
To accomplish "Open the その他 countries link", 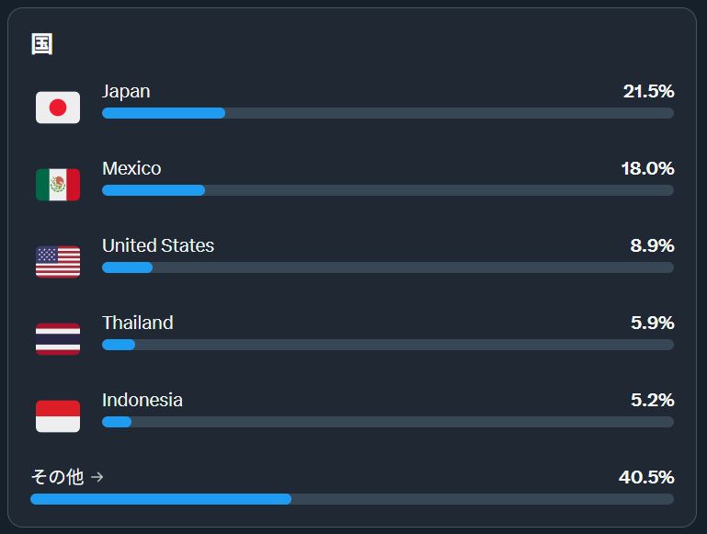I will point(57,477).
